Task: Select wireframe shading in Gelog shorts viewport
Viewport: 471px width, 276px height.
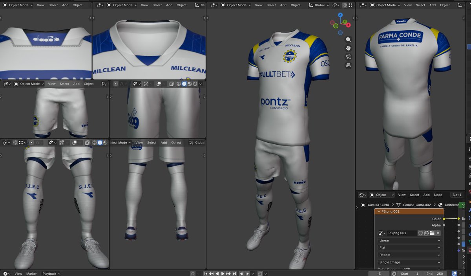Action: point(179,84)
